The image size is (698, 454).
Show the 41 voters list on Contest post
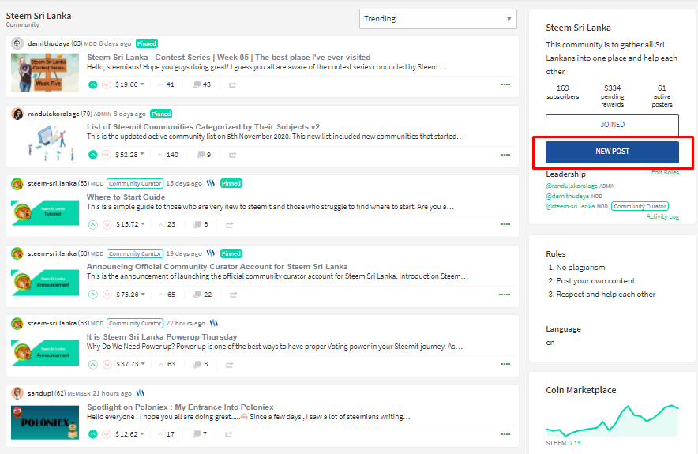coord(166,84)
